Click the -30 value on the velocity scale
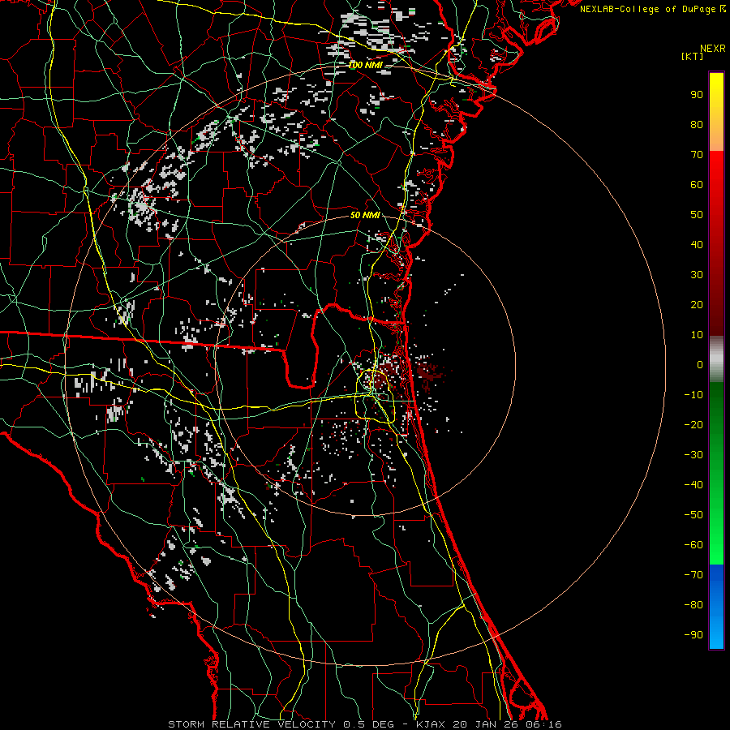730x730 pixels. click(x=693, y=455)
